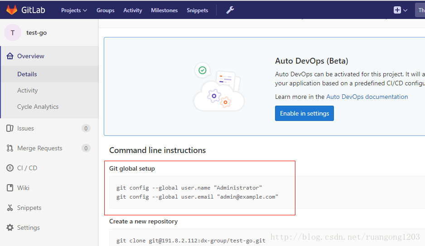This screenshot has height=246, width=425.
Task: Open the admin area wrench icon
Action: tap(230, 10)
